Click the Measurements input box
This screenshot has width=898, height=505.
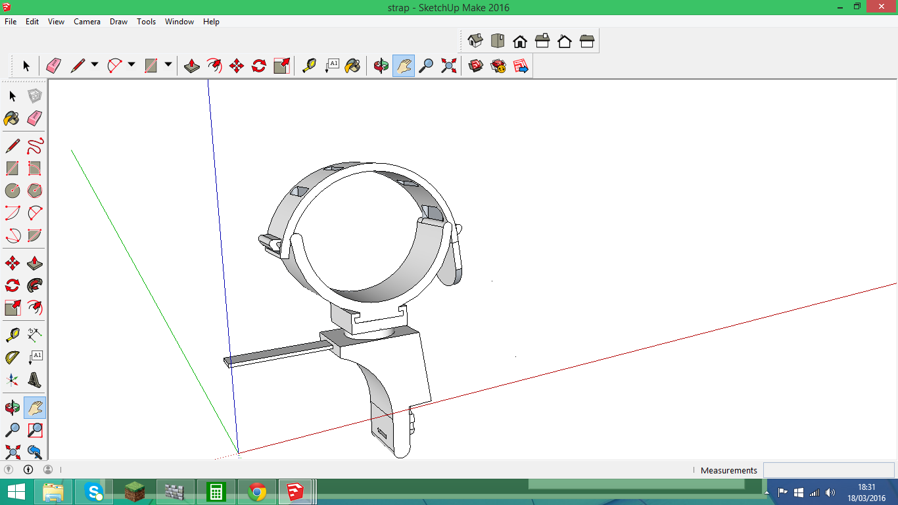(x=828, y=470)
